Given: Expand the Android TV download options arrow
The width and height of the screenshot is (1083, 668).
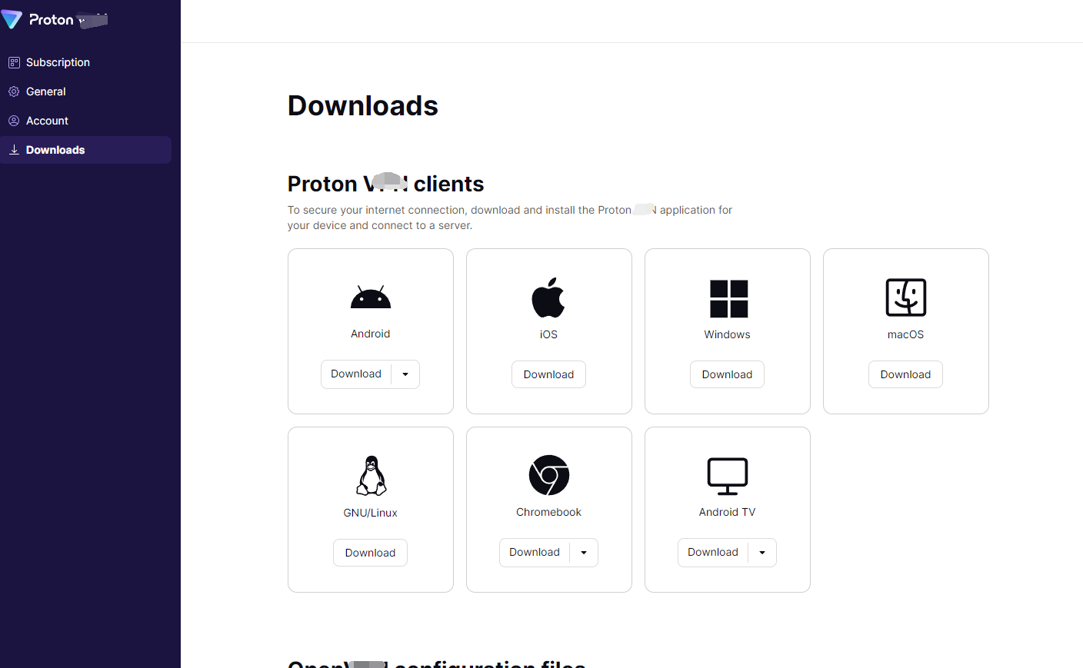Looking at the screenshot, I should (762, 553).
